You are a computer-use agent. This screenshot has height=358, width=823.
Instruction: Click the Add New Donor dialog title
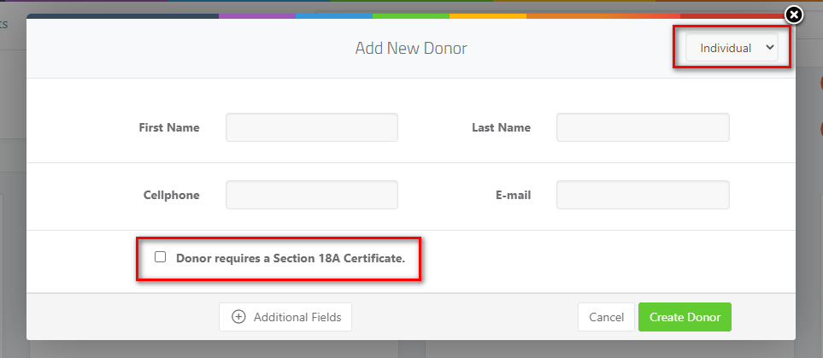[411, 49]
